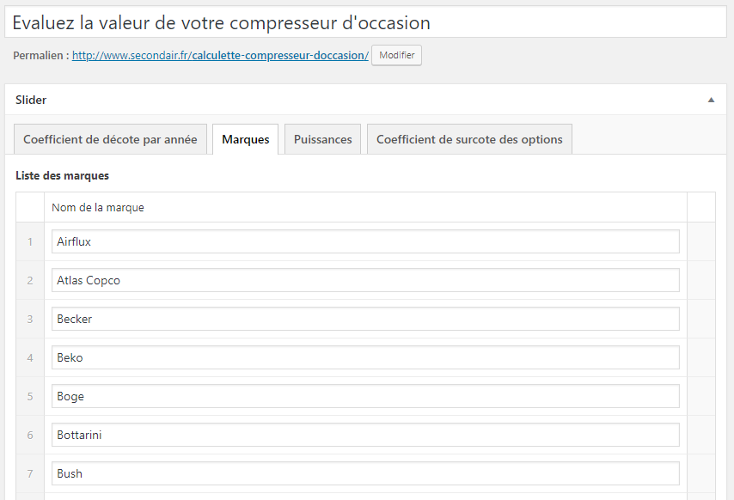The width and height of the screenshot is (734, 500).
Task: Click the Nom de la marque column header
Action: click(x=98, y=207)
